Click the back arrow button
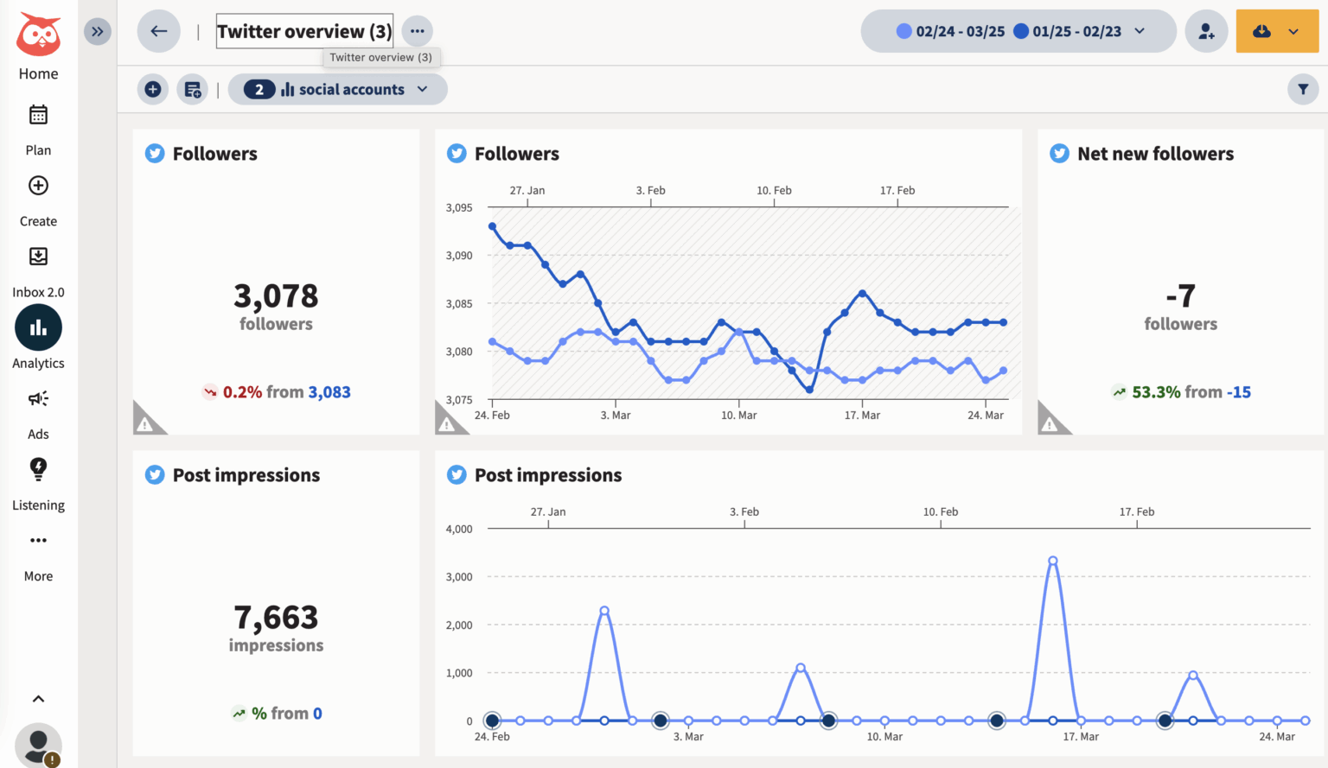 coord(158,30)
